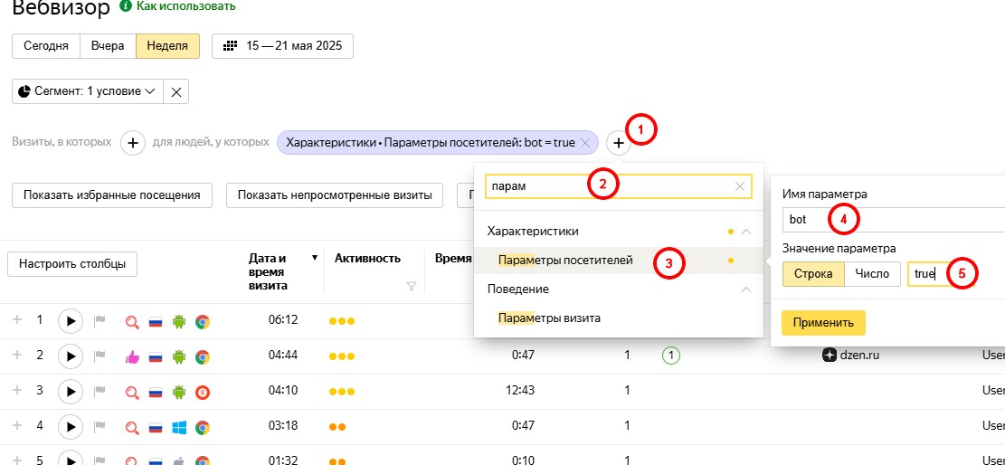Screen dimensions: 1005x465
Task: Flag visit 4 as favorite
Action: pos(100,426)
